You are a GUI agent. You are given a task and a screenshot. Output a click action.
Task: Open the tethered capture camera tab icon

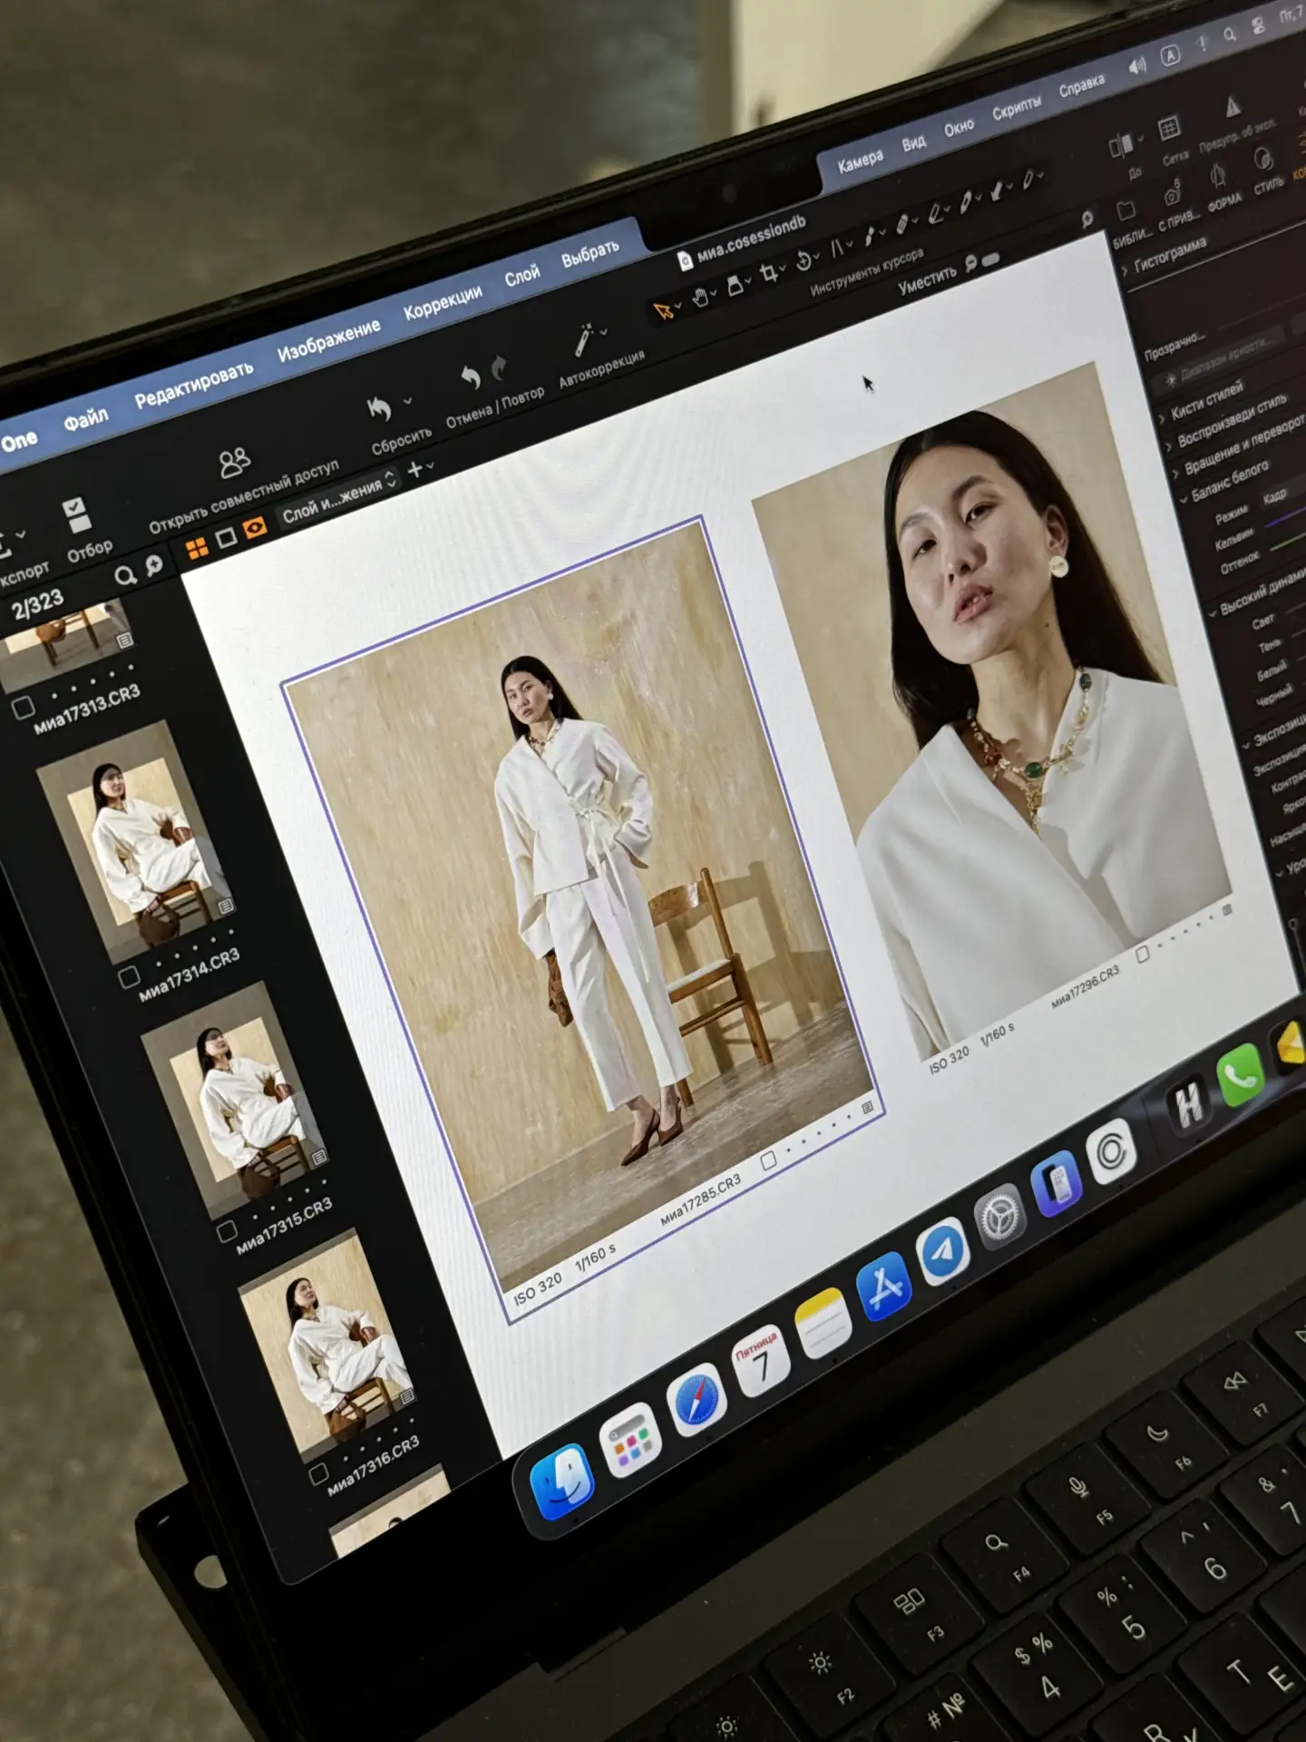1172,193
